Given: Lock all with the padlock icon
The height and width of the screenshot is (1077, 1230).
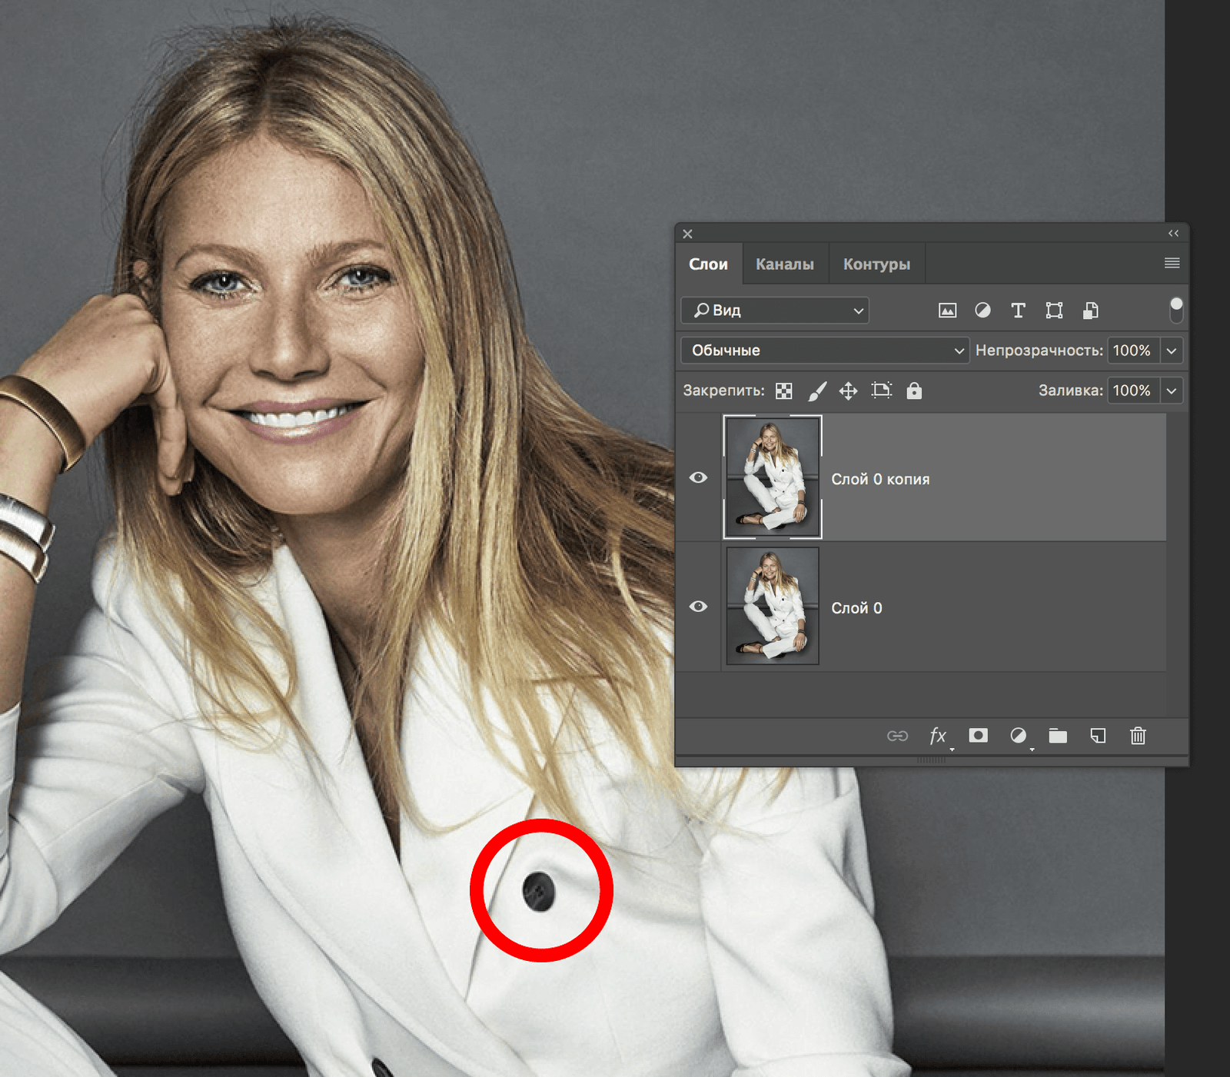Looking at the screenshot, I should 913,391.
